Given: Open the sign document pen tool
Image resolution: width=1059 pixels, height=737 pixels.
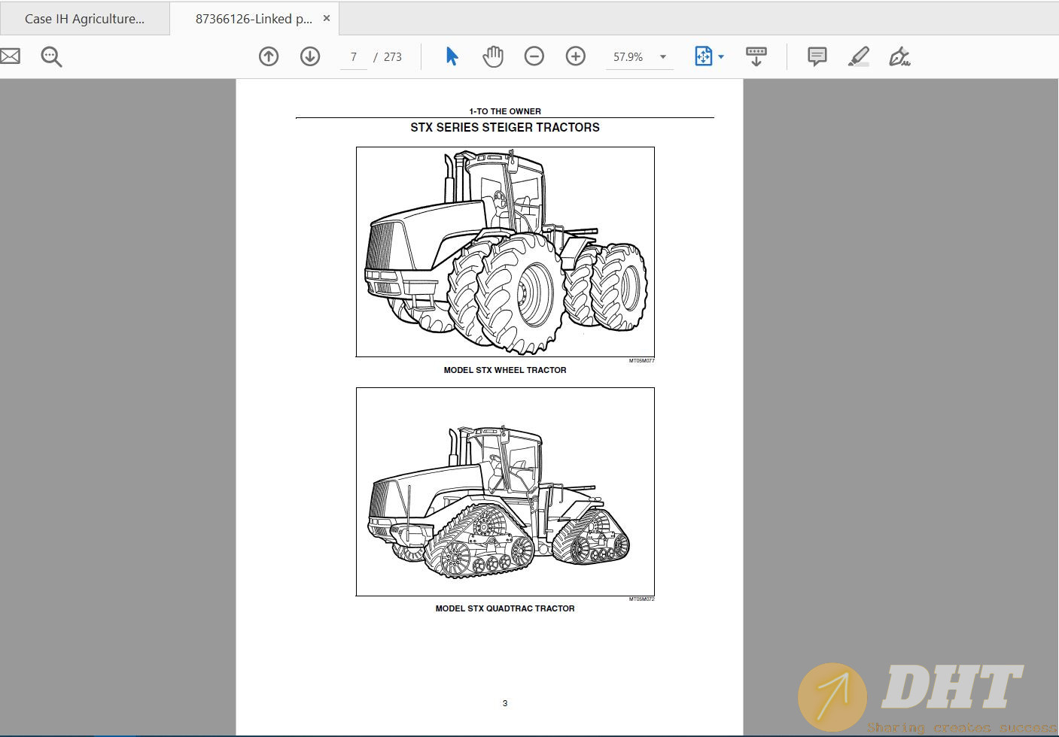Looking at the screenshot, I should point(899,56).
